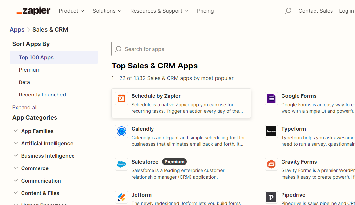
Task: Click the search magnifier icon in header
Action: (288, 11)
